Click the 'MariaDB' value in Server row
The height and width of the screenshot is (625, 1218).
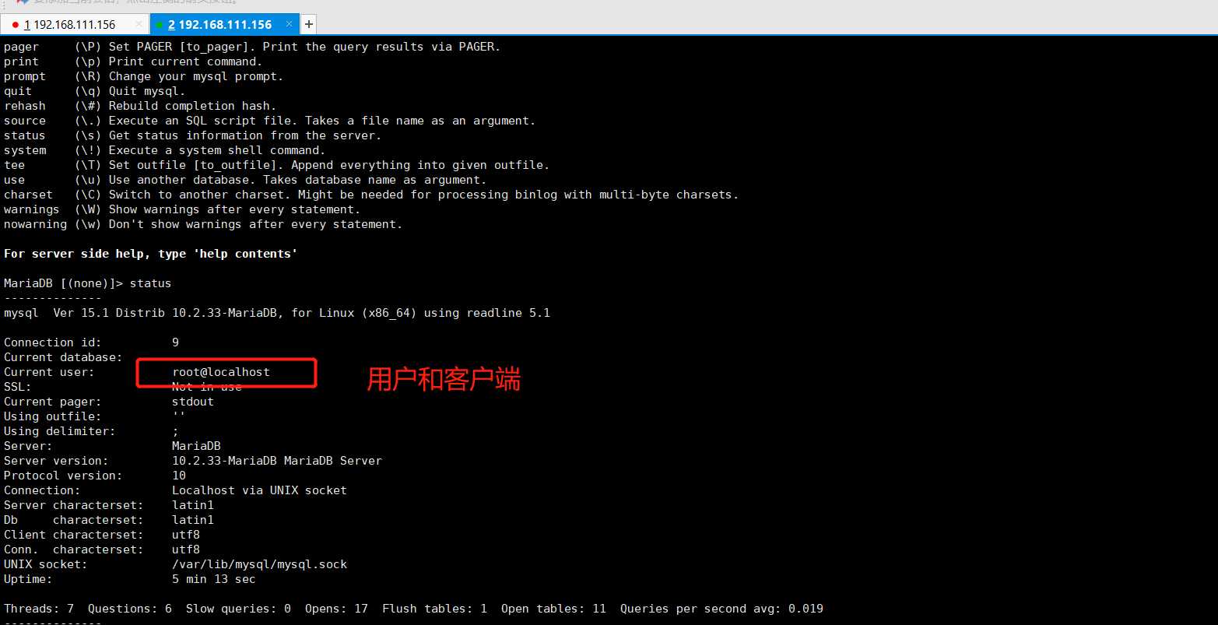point(196,446)
